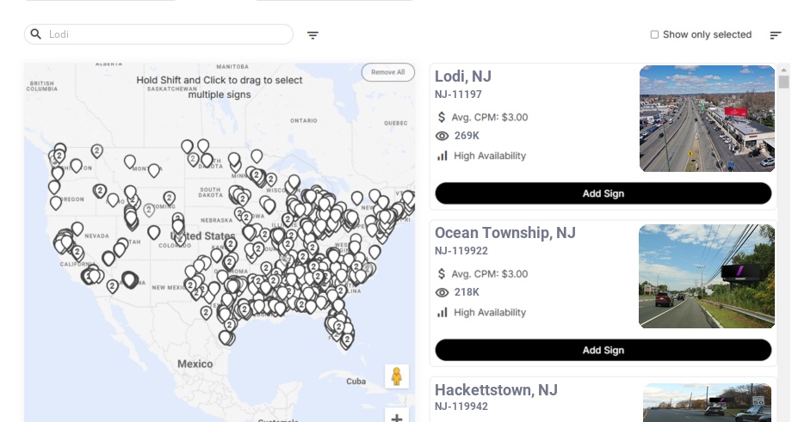Click the search magnifier icon

tap(35, 34)
